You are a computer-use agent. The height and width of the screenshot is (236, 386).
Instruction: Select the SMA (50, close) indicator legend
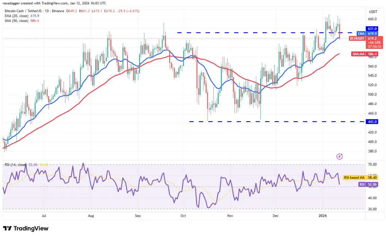pos(22,21)
